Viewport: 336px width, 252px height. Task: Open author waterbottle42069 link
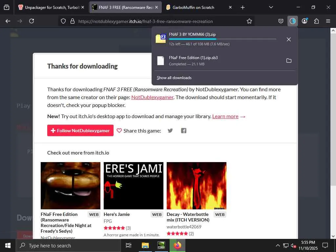(x=184, y=227)
